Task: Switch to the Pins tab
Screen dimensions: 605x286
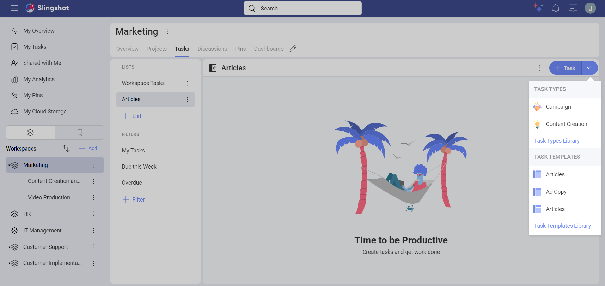Action: point(240,49)
